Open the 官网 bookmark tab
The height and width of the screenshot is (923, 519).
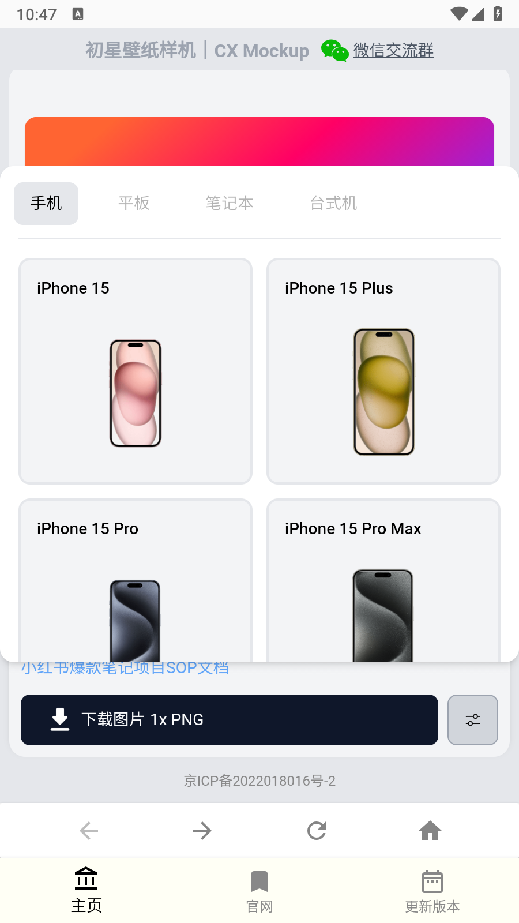click(259, 892)
